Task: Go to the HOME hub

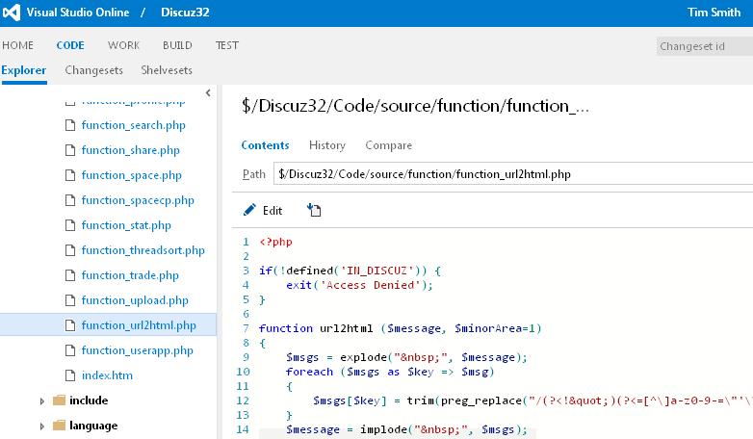Action: pyautogui.click(x=17, y=45)
